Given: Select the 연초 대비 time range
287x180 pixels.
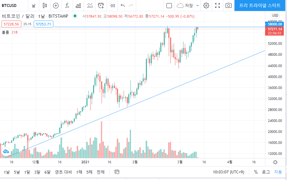Looking at the screenshot, I should [63, 172].
